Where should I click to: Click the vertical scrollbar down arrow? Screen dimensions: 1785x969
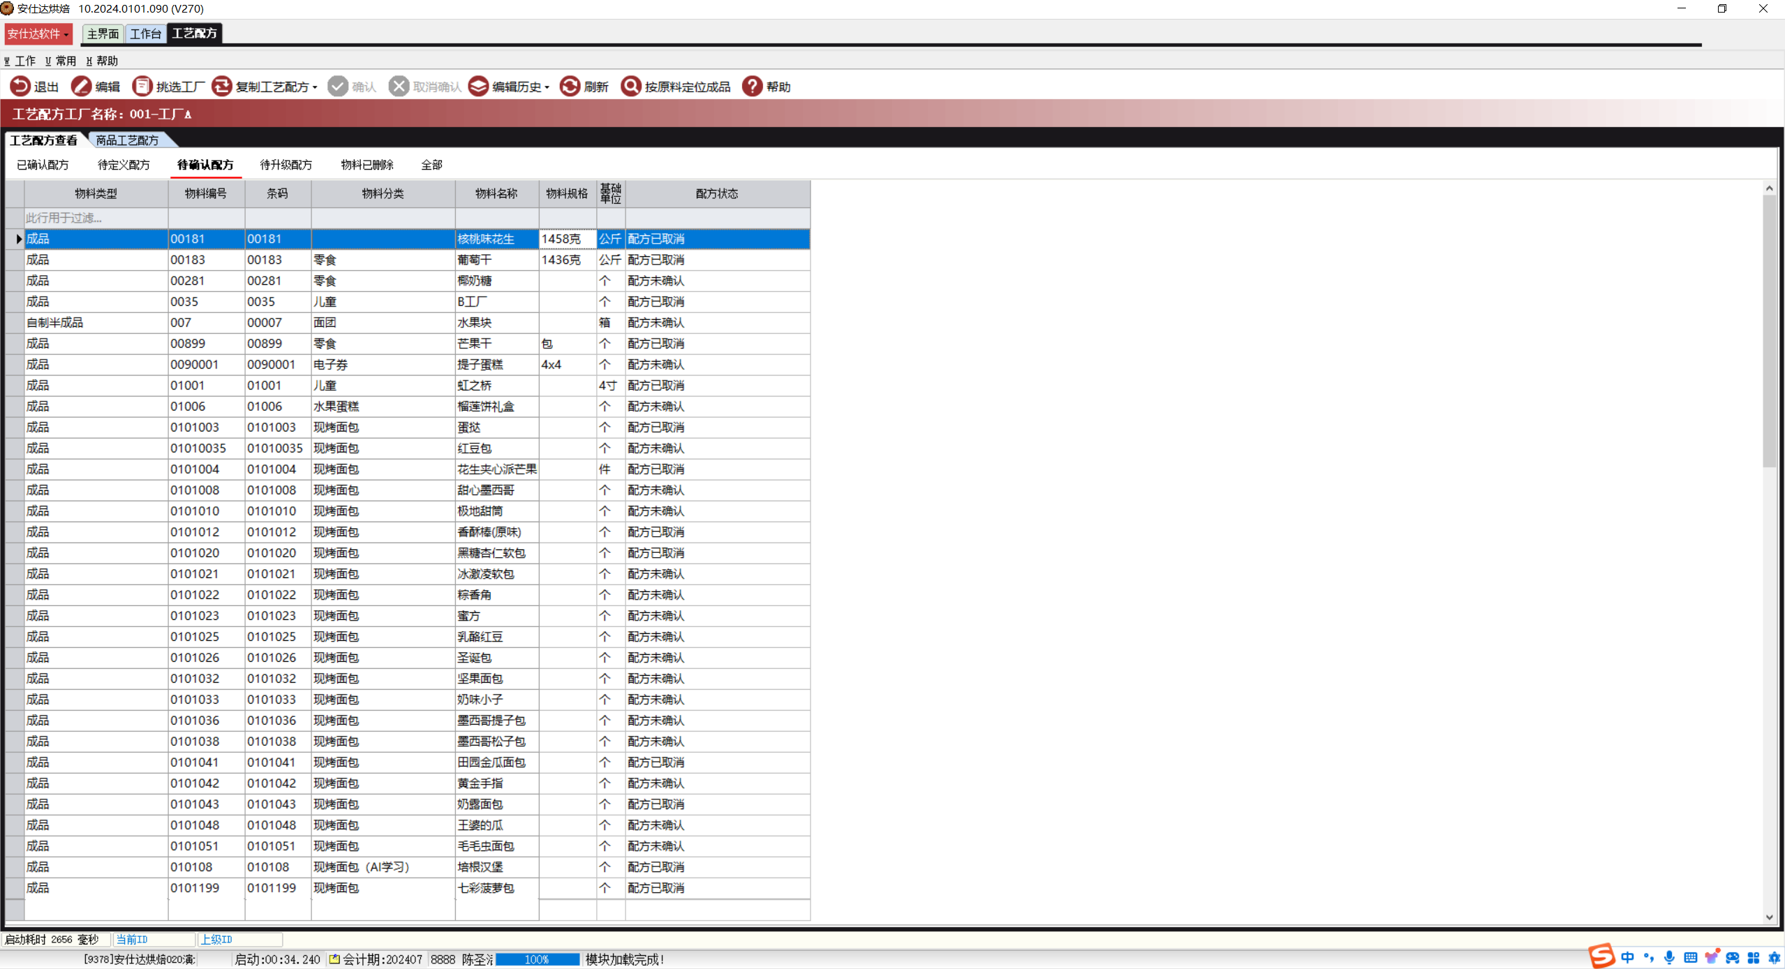(x=1769, y=917)
